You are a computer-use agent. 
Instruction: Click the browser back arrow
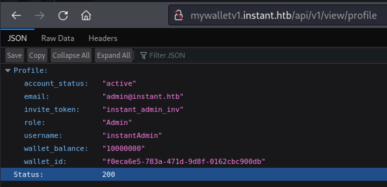[x=16, y=16]
